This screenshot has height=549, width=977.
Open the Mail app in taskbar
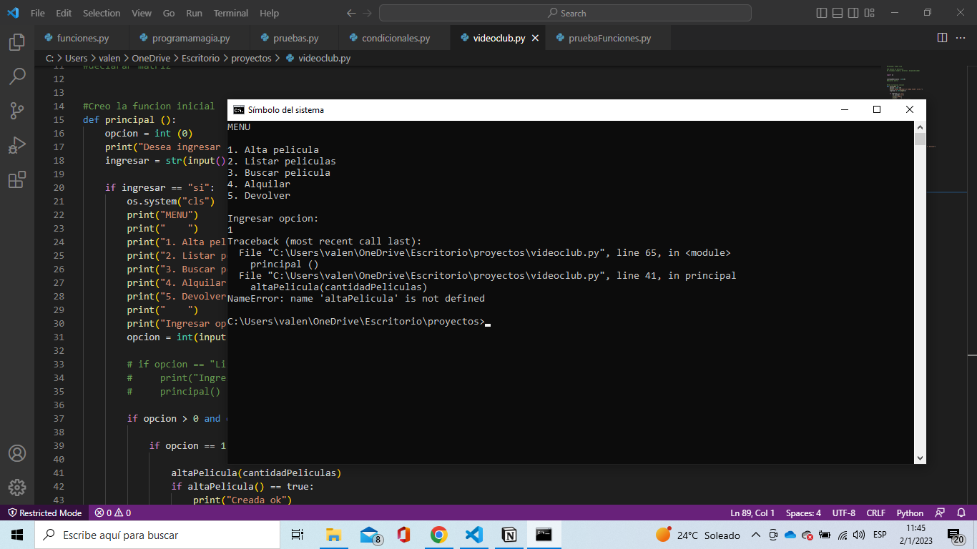tap(369, 535)
